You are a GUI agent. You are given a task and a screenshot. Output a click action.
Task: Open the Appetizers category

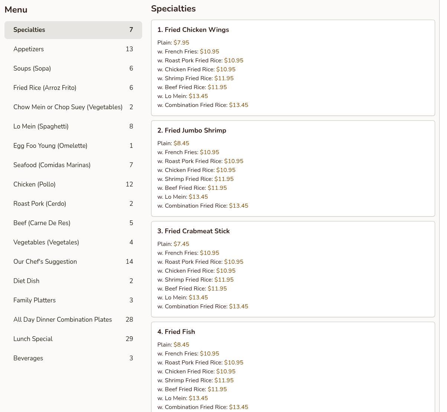(x=73, y=49)
